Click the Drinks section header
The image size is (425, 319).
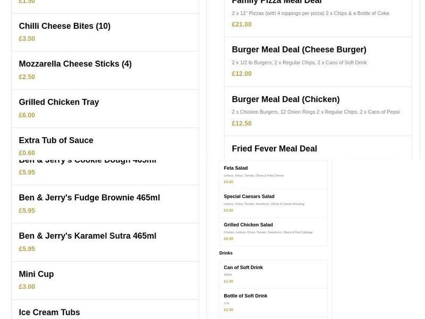226,253
